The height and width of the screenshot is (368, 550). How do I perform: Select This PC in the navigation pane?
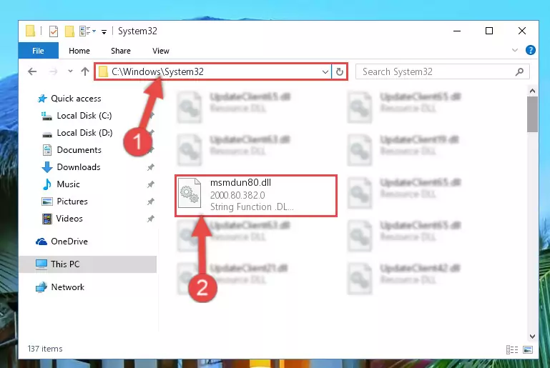point(88,264)
